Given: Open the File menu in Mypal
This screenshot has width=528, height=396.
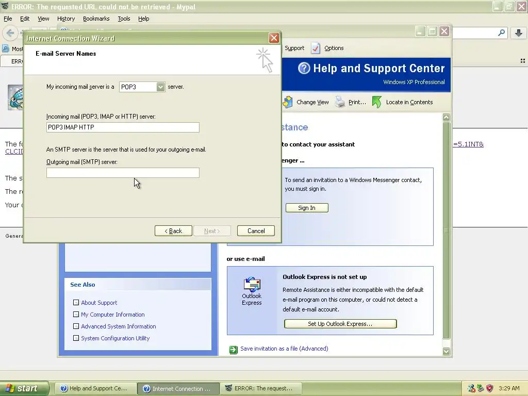Looking at the screenshot, I should point(8,19).
